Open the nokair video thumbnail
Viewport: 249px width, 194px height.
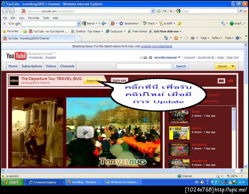click(x=179, y=133)
